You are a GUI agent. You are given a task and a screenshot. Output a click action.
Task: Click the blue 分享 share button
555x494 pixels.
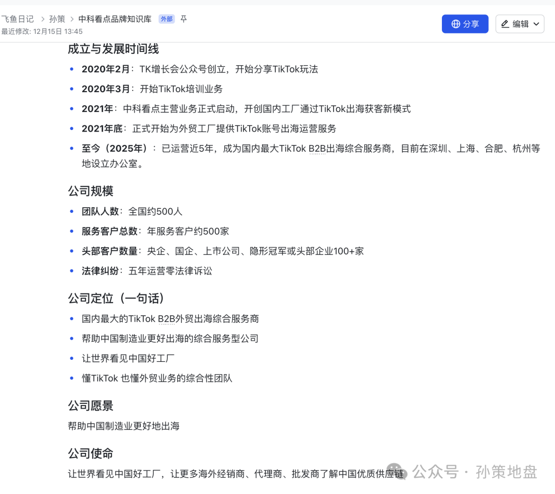[x=465, y=24]
